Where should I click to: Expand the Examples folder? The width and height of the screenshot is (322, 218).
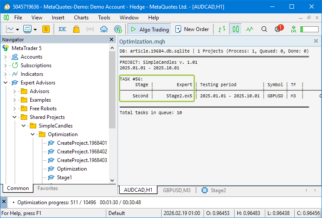pos(15,100)
